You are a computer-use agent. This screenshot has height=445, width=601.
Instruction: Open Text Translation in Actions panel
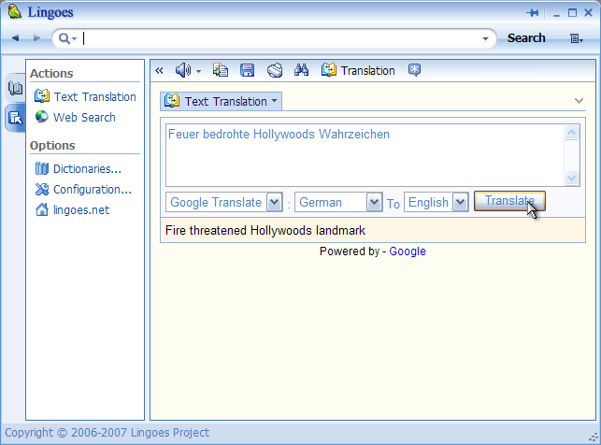pos(85,96)
